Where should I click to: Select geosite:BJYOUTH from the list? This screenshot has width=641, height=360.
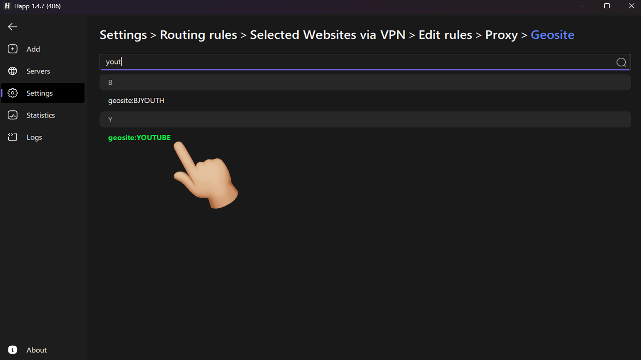tap(136, 101)
